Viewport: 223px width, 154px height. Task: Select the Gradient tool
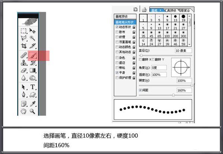33,70
